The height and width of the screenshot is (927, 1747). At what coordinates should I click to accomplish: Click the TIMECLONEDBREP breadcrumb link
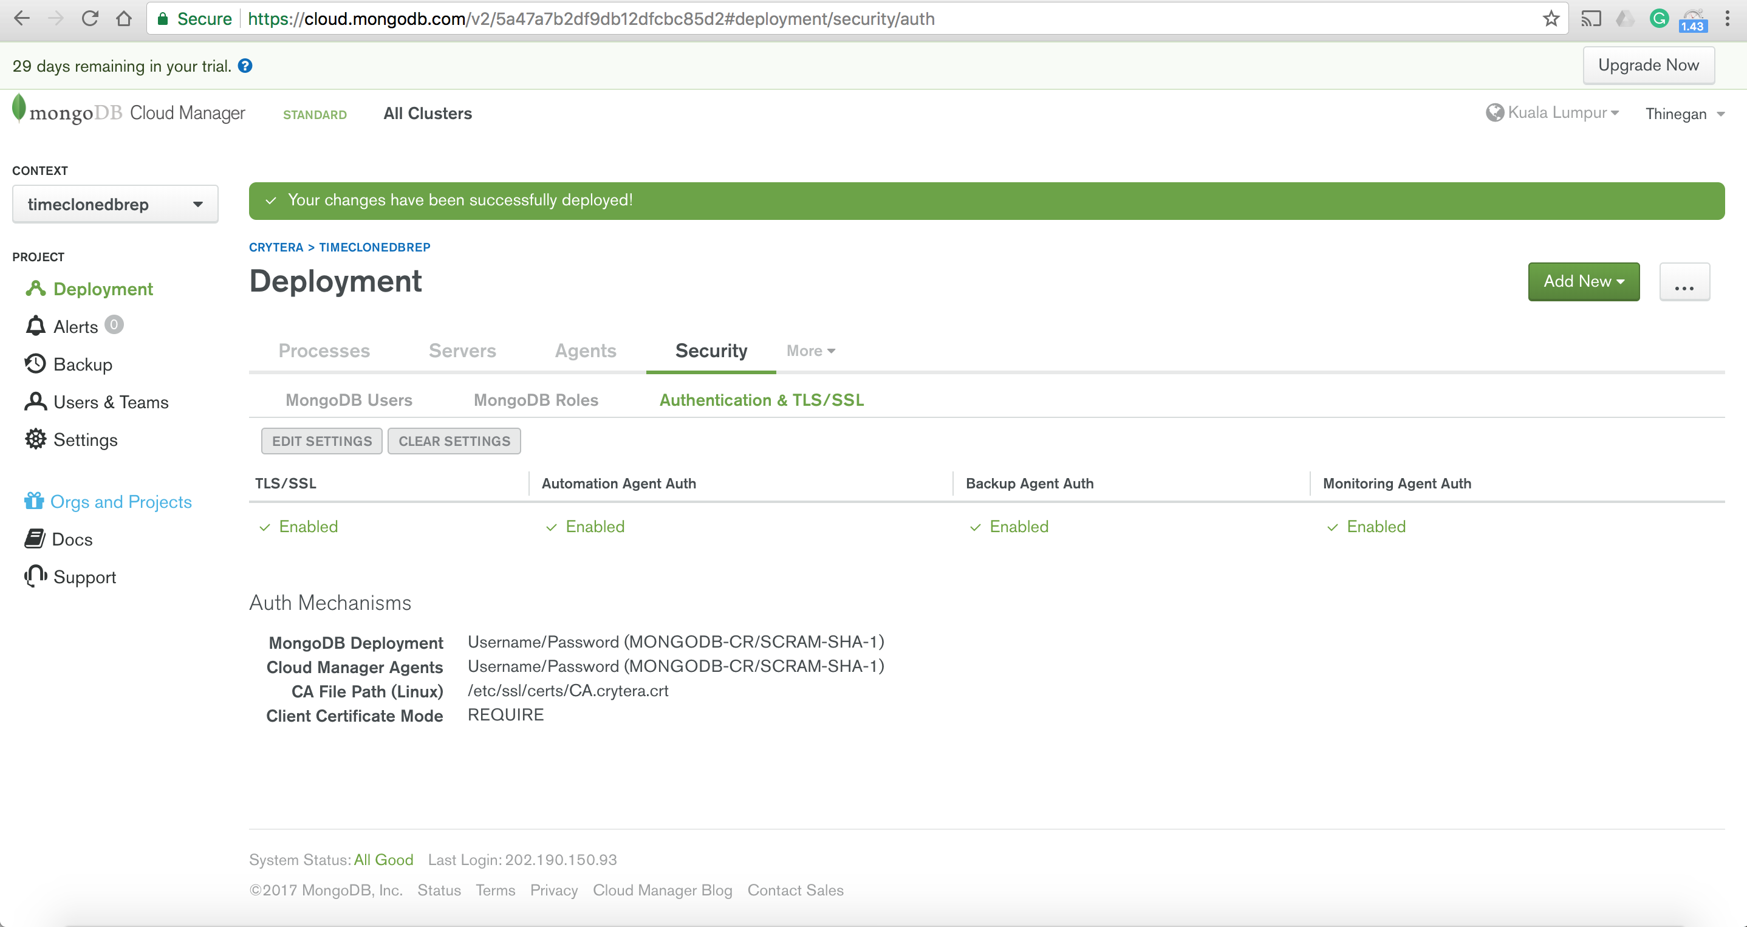(374, 247)
